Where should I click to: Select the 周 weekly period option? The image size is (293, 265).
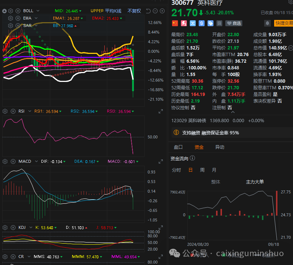pos(202,170)
